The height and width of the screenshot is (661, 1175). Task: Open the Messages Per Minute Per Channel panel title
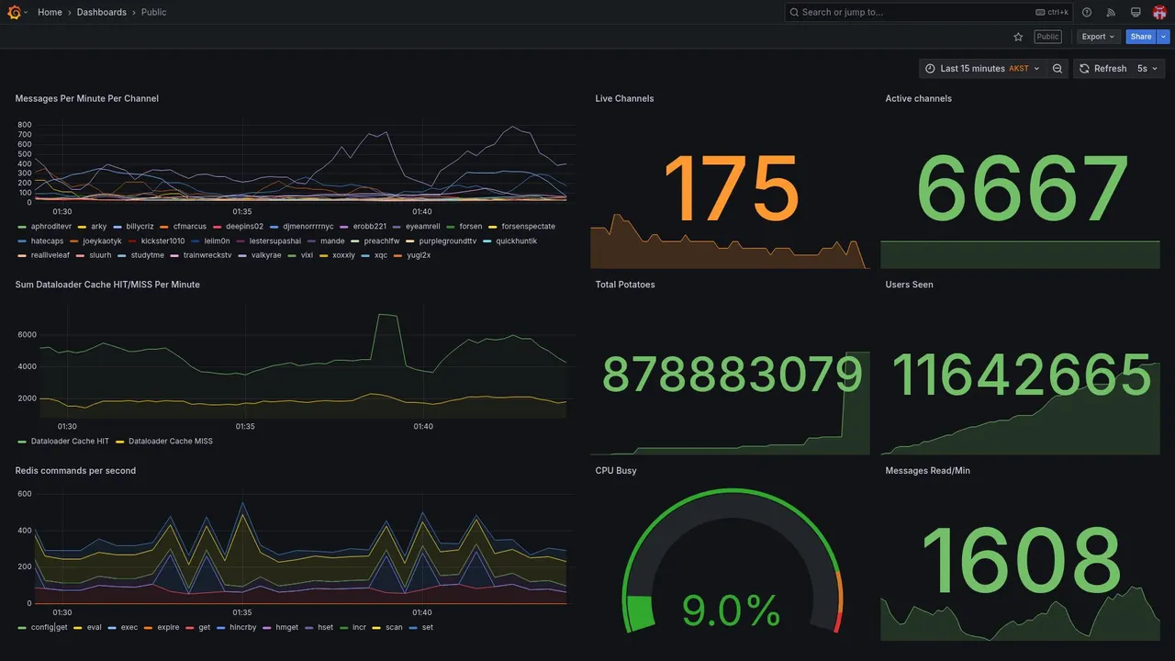(87, 98)
